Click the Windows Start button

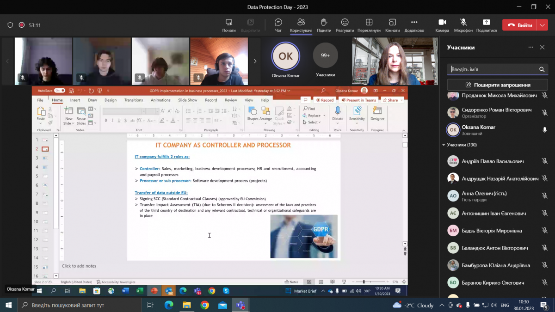point(8,305)
